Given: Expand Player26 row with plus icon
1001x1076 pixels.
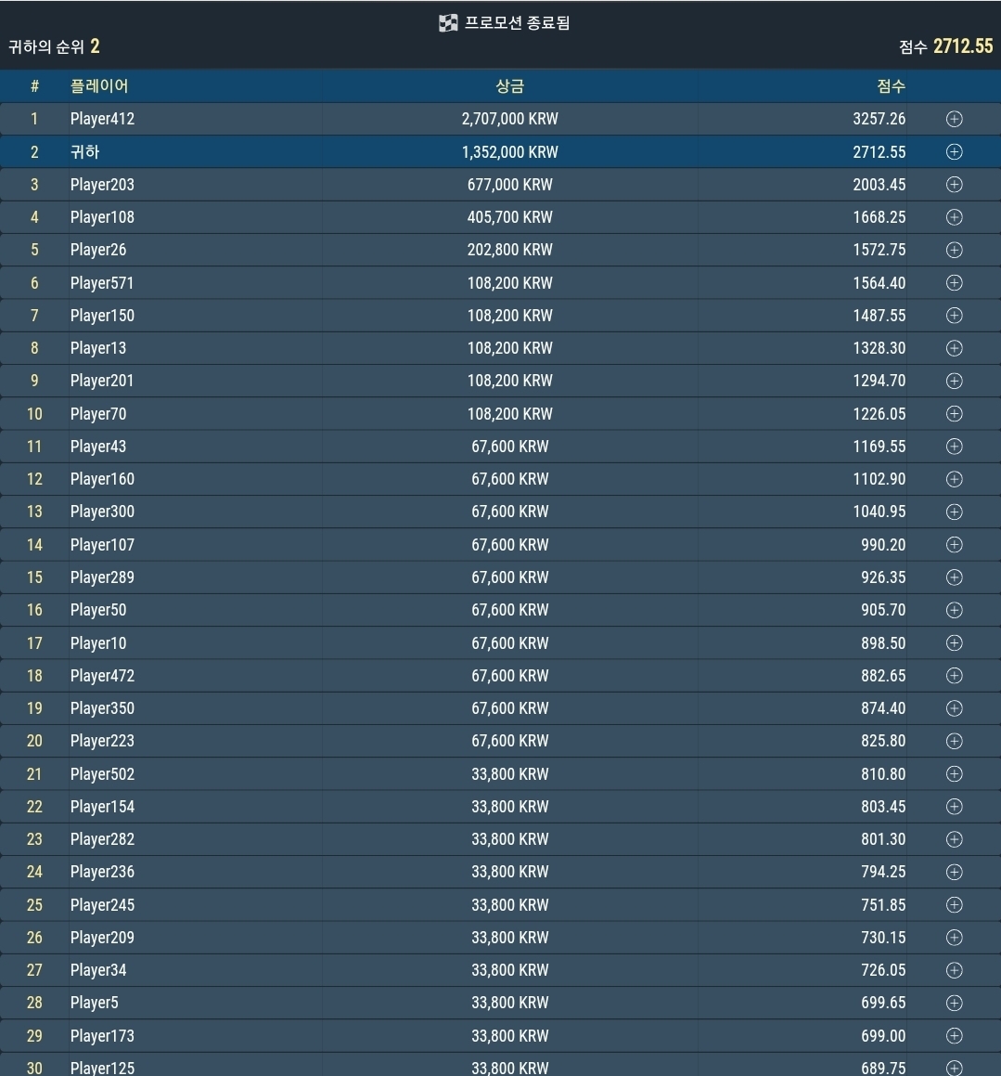Looking at the screenshot, I should click(x=954, y=250).
